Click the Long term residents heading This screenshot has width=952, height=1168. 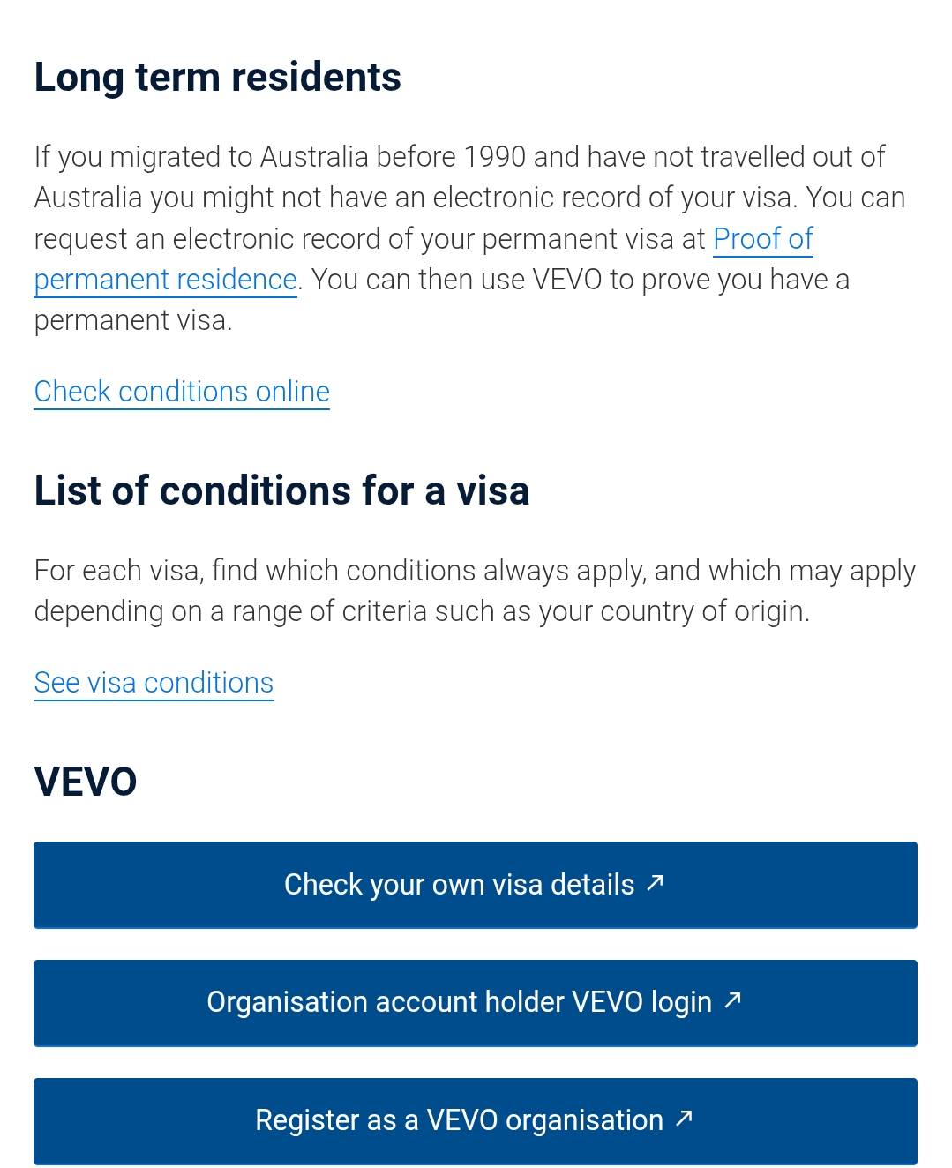click(x=217, y=78)
